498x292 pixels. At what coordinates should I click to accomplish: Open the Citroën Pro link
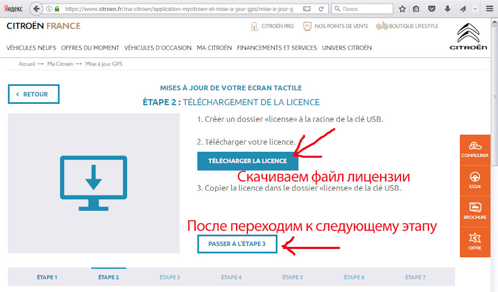tap(272, 26)
